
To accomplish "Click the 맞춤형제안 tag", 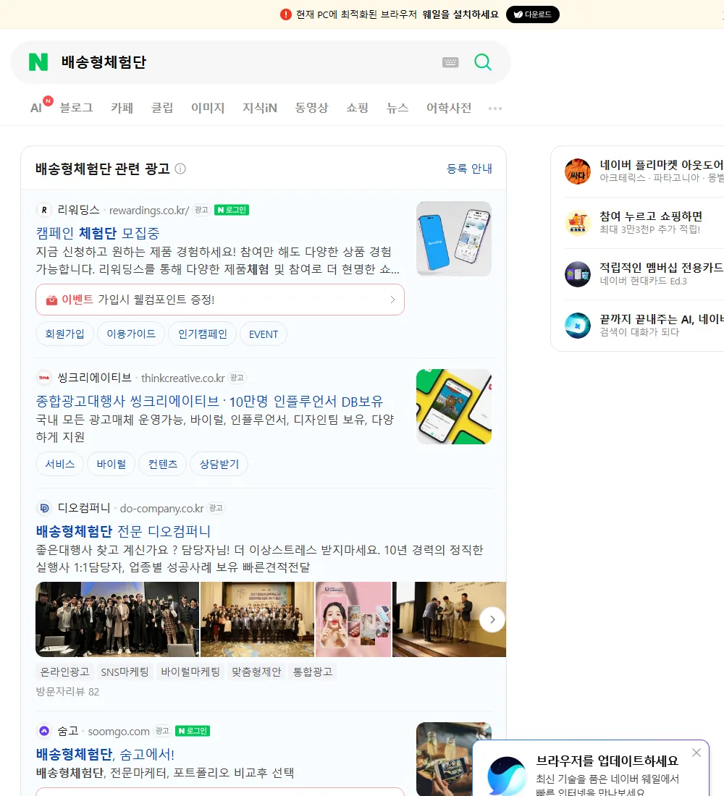I will tap(256, 672).
